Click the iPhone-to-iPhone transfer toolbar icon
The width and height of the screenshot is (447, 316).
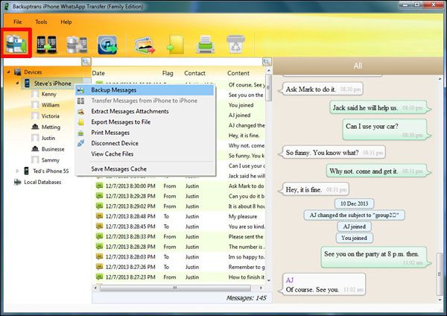coord(46,45)
